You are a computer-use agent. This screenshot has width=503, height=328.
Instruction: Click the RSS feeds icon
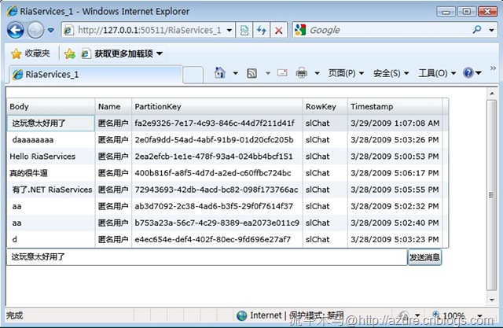pos(251,73)
